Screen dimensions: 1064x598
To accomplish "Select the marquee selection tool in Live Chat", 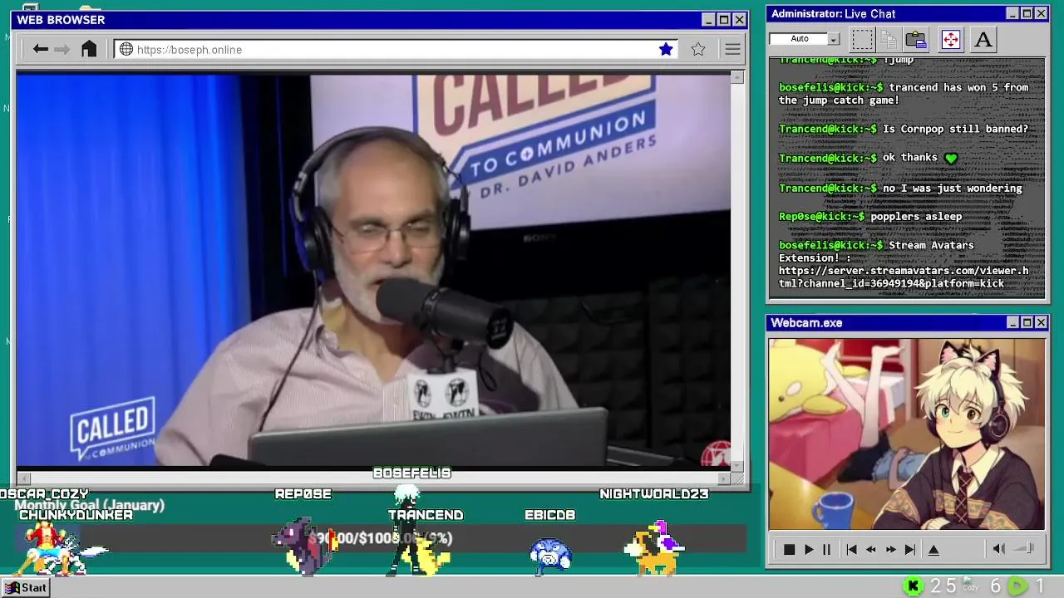I will tap(863, 39).
